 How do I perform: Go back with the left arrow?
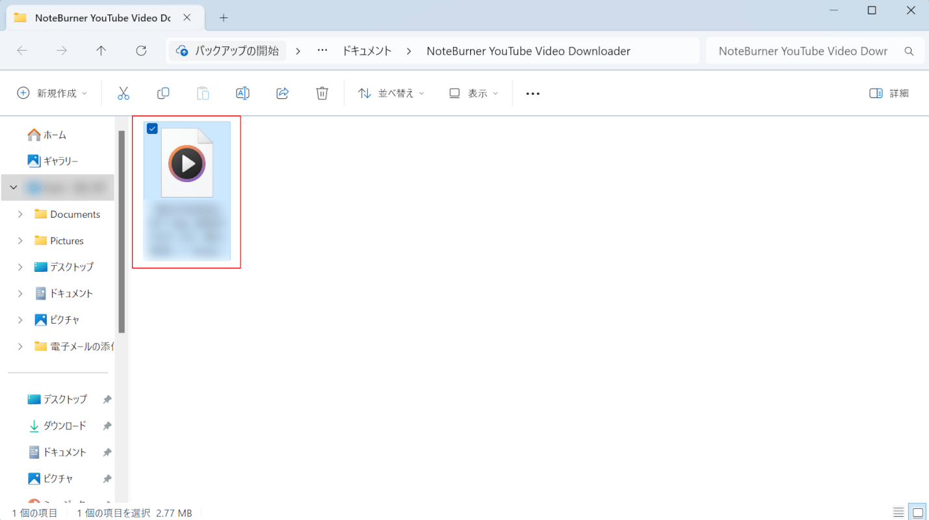coord(22,51)
